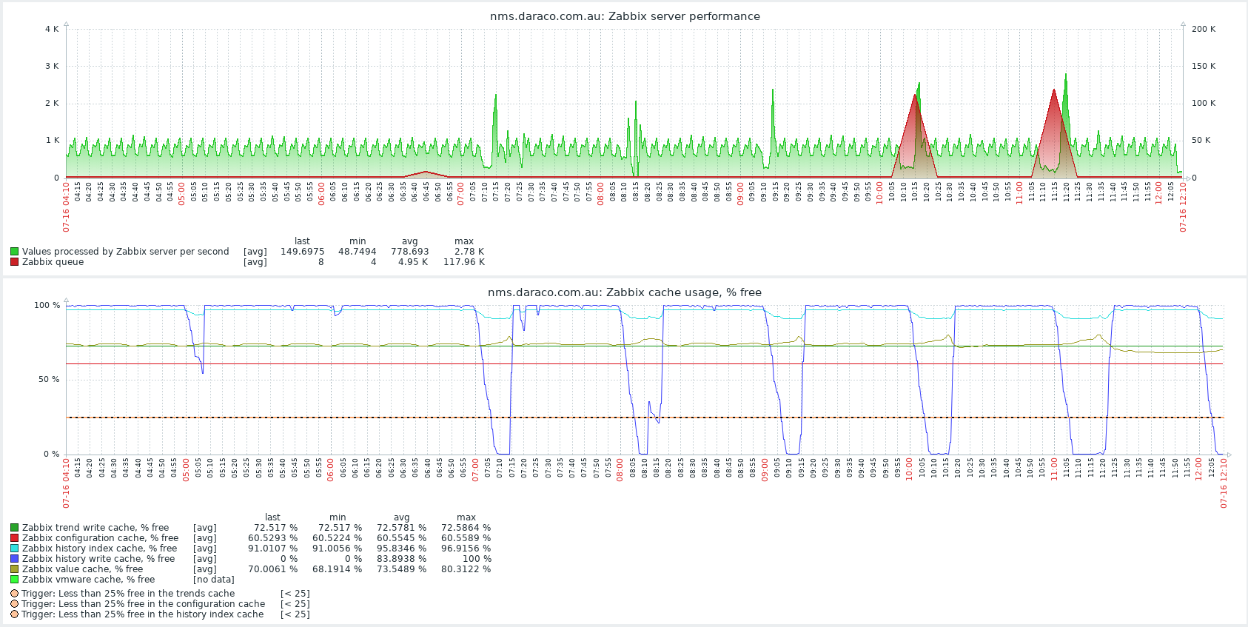Click the '[< 25]' threshold for the trends cache trigger
This screenshot has width=1248, height=627.
pos(295,594)
